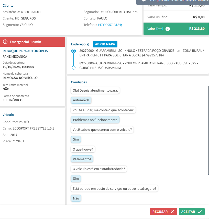Click the X icon on the RECUSAR button
Screen dimensions: 209x219
pyautogui.click(x=172, y=212)
